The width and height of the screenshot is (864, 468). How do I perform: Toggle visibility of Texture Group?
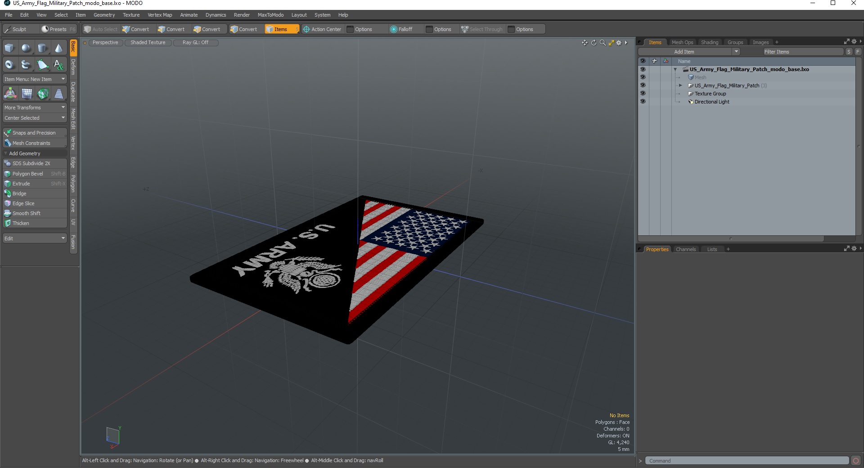tap(643, 94)
